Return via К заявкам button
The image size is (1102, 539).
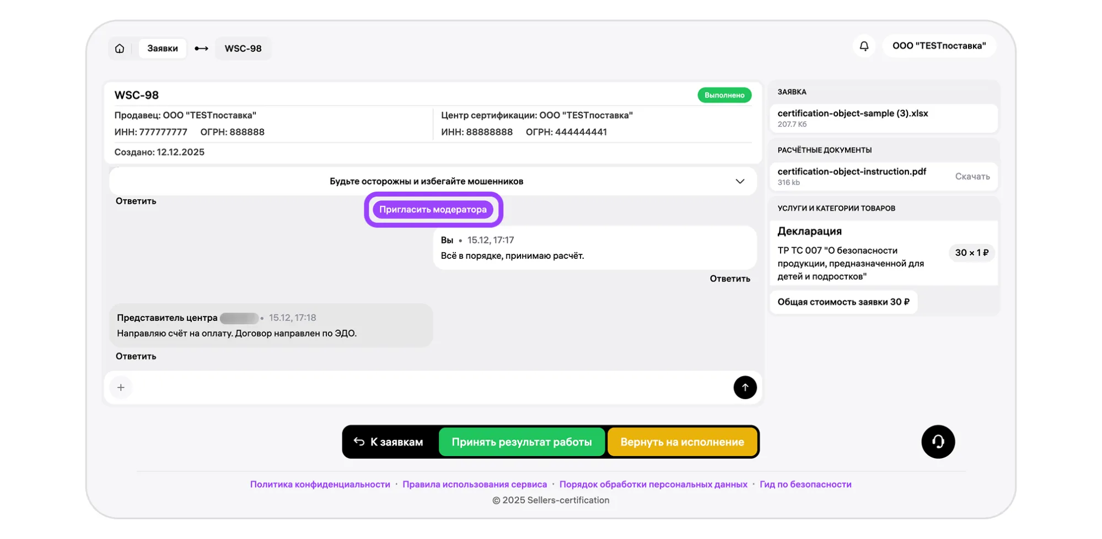click(389, 442)
